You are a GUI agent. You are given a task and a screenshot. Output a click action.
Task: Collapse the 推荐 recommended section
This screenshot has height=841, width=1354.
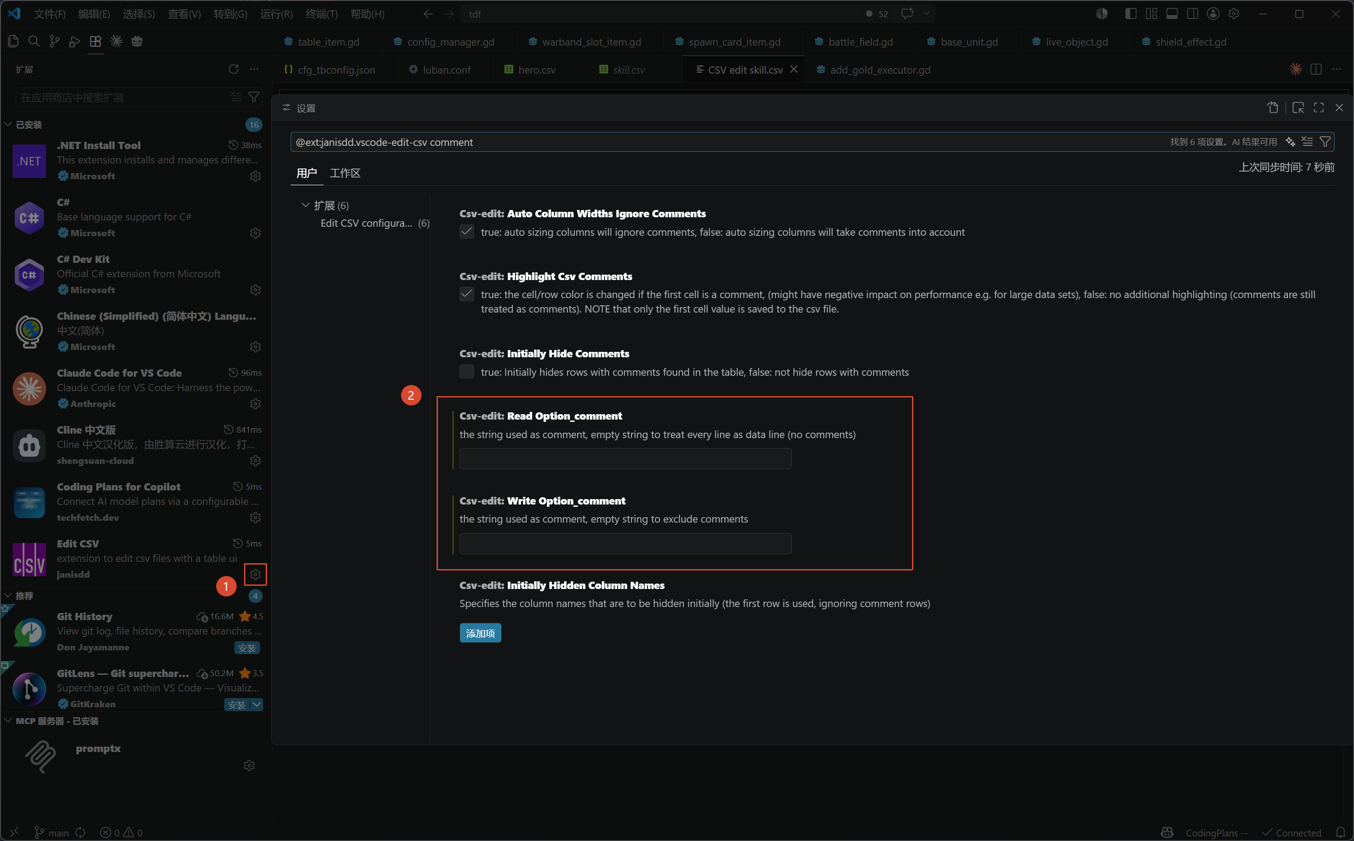(x=8, y=595)
